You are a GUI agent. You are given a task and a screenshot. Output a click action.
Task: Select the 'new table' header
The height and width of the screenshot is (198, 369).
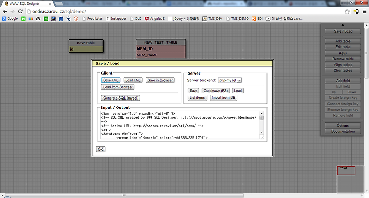point(86,43)
